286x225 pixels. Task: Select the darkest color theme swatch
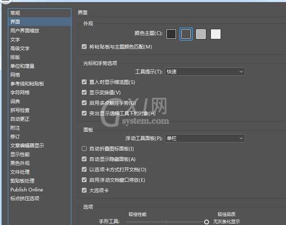coord(171,34)
